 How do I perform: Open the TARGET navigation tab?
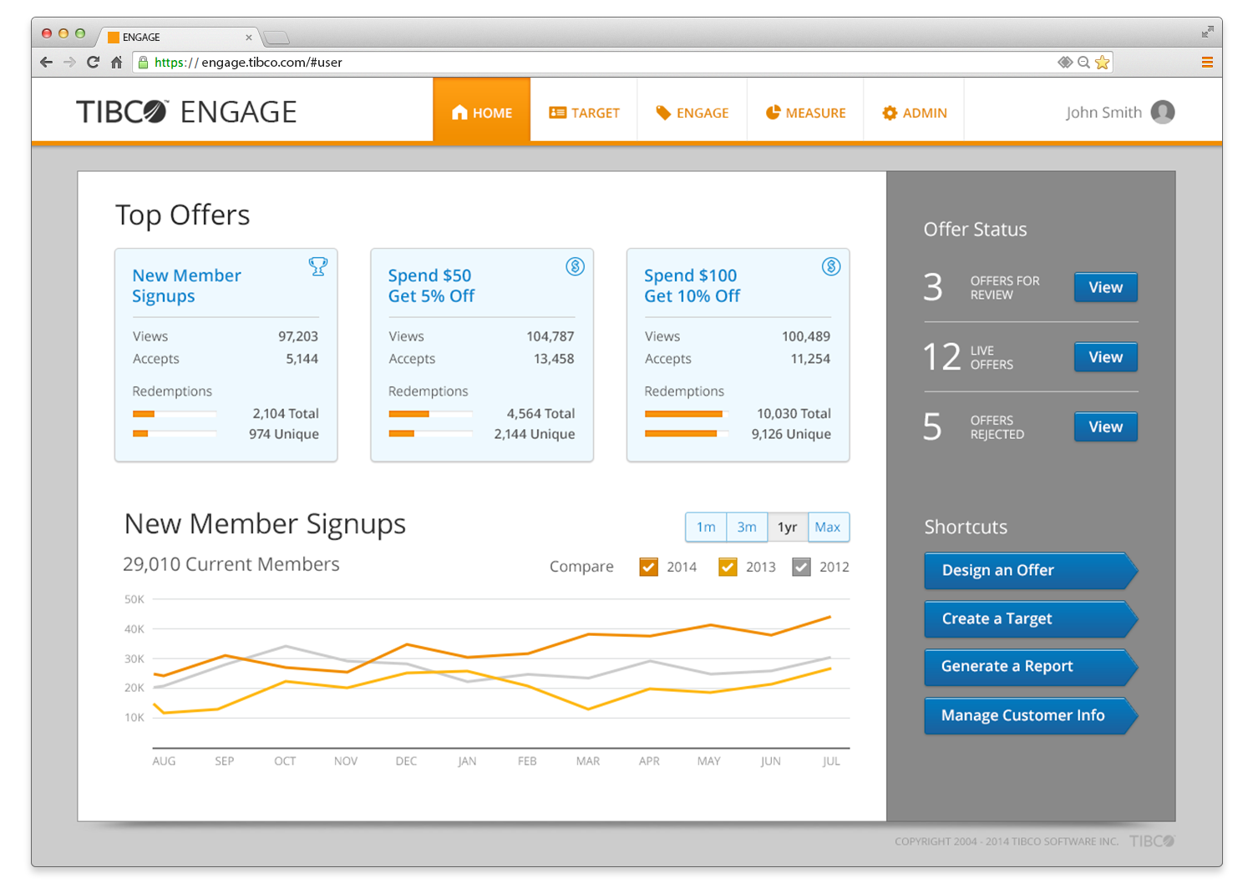point(584,111)
